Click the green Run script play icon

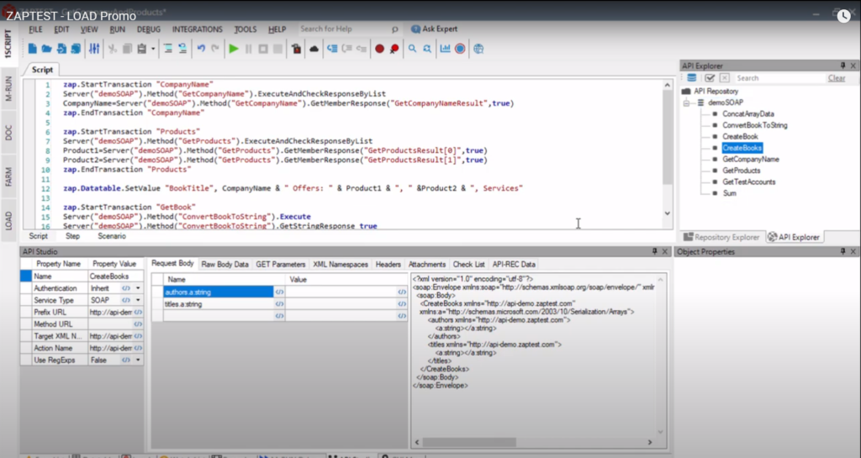[234, 49]
